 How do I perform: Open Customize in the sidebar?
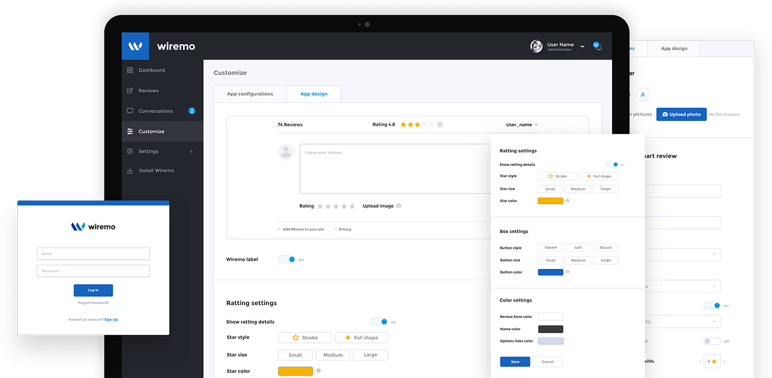pos(162,131)
